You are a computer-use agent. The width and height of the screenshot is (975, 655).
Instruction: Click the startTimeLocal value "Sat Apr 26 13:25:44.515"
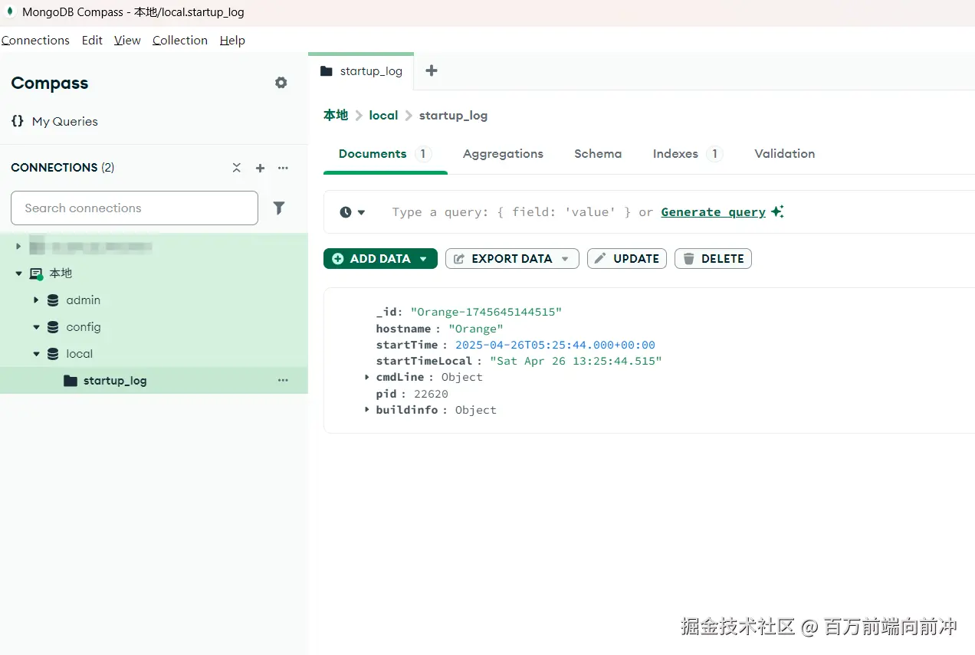pos(576,361)
